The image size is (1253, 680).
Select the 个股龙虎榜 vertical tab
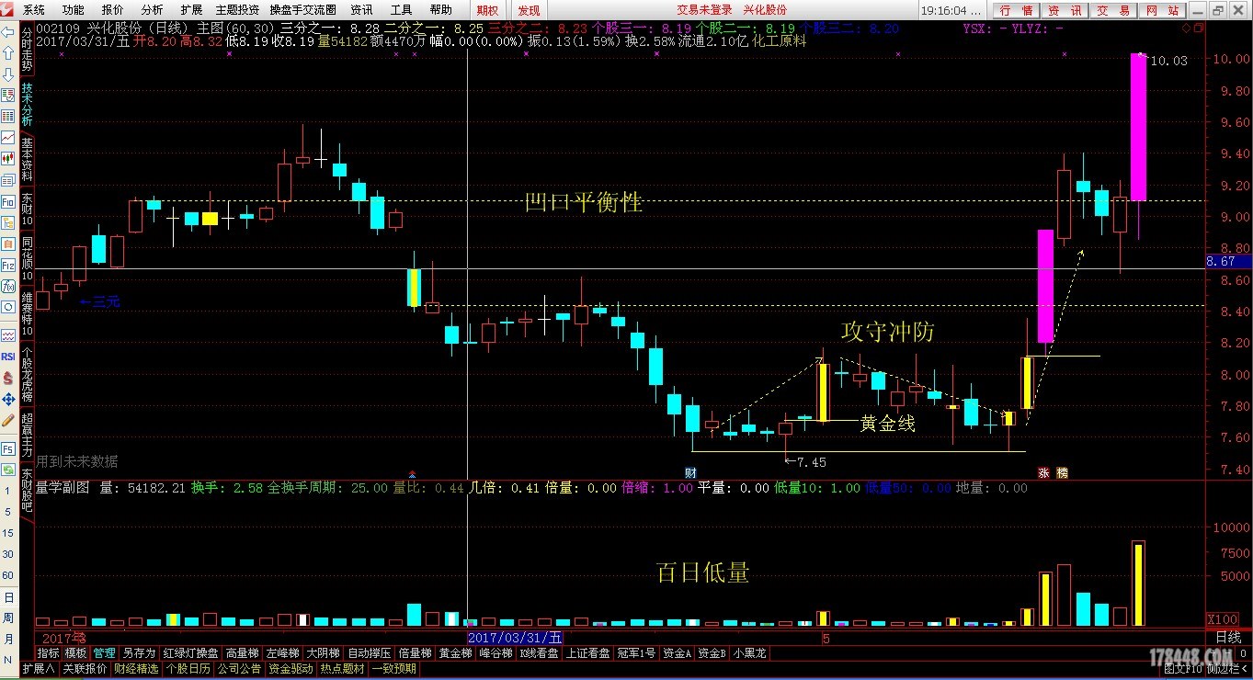click(27, 374)
